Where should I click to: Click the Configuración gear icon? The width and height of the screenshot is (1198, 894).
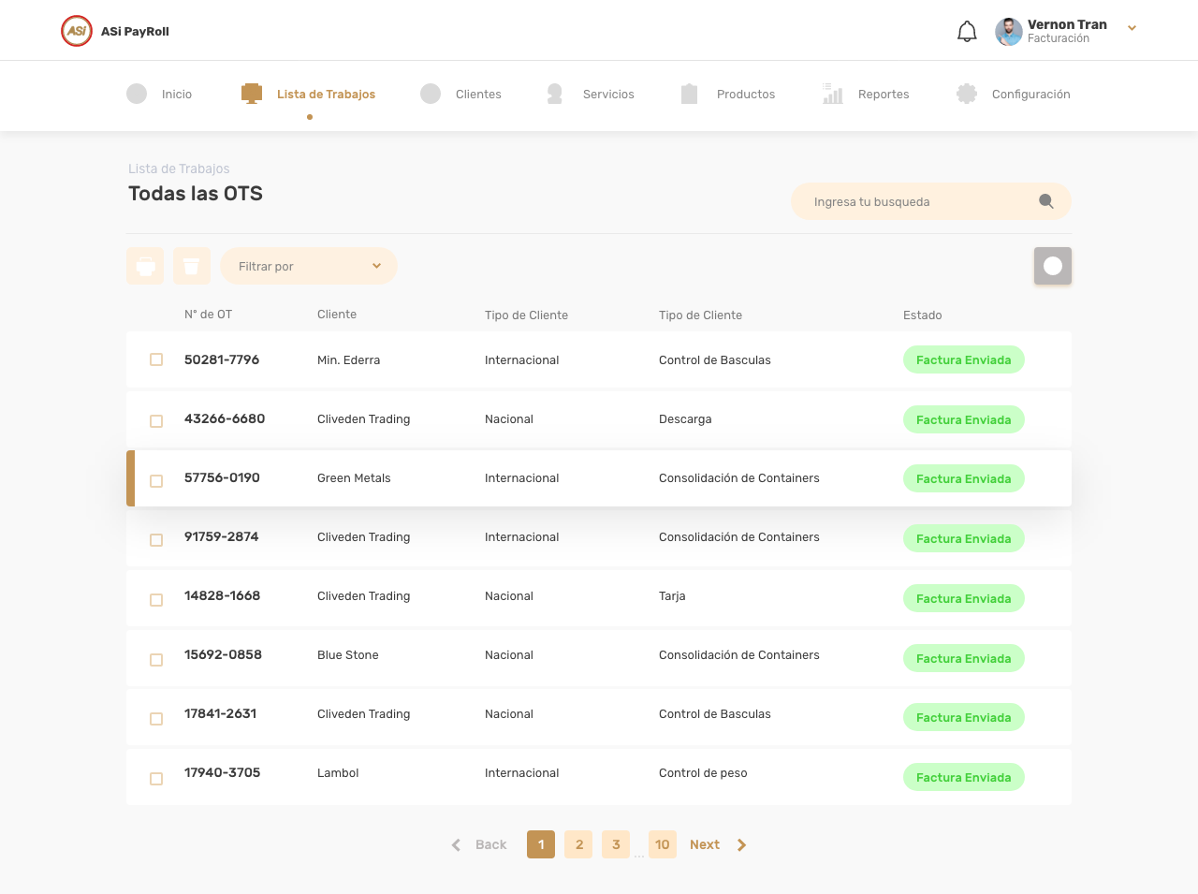(x=967, y=94)
